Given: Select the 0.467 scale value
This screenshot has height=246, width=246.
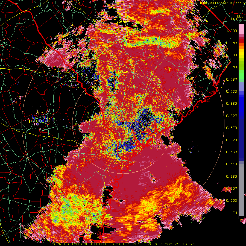Looking at the screenshot, I should pos(232,152).
